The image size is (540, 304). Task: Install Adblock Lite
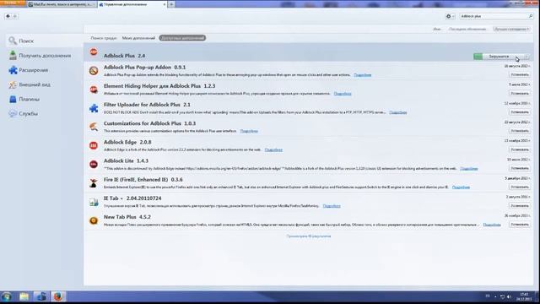(x=520, y=168)
